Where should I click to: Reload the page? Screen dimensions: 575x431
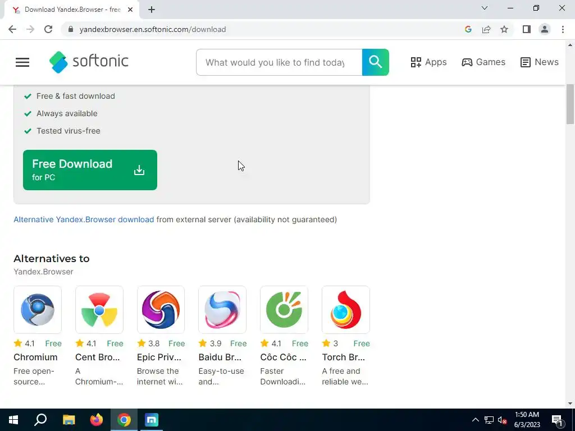[48, 29]
